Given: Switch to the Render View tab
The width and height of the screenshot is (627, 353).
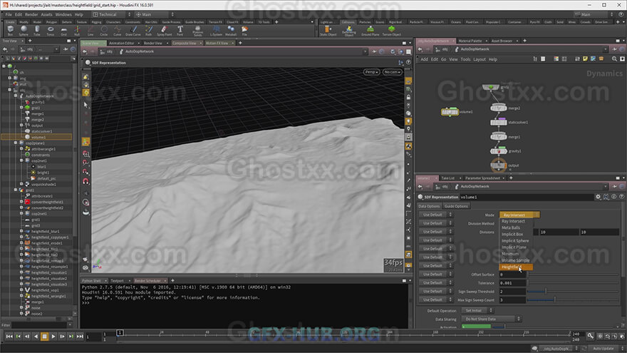Looking at the screenshot, I should click(153, 43).
